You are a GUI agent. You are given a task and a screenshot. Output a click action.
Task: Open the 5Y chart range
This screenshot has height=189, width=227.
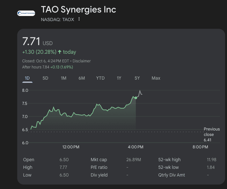[137, 78]
